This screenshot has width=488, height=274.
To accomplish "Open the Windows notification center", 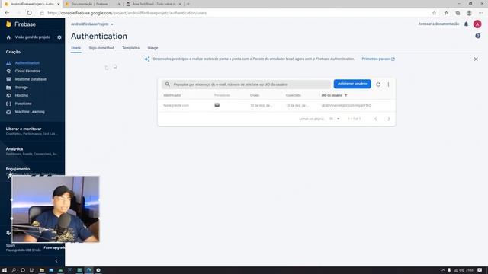I will click(x=480, y=270).
